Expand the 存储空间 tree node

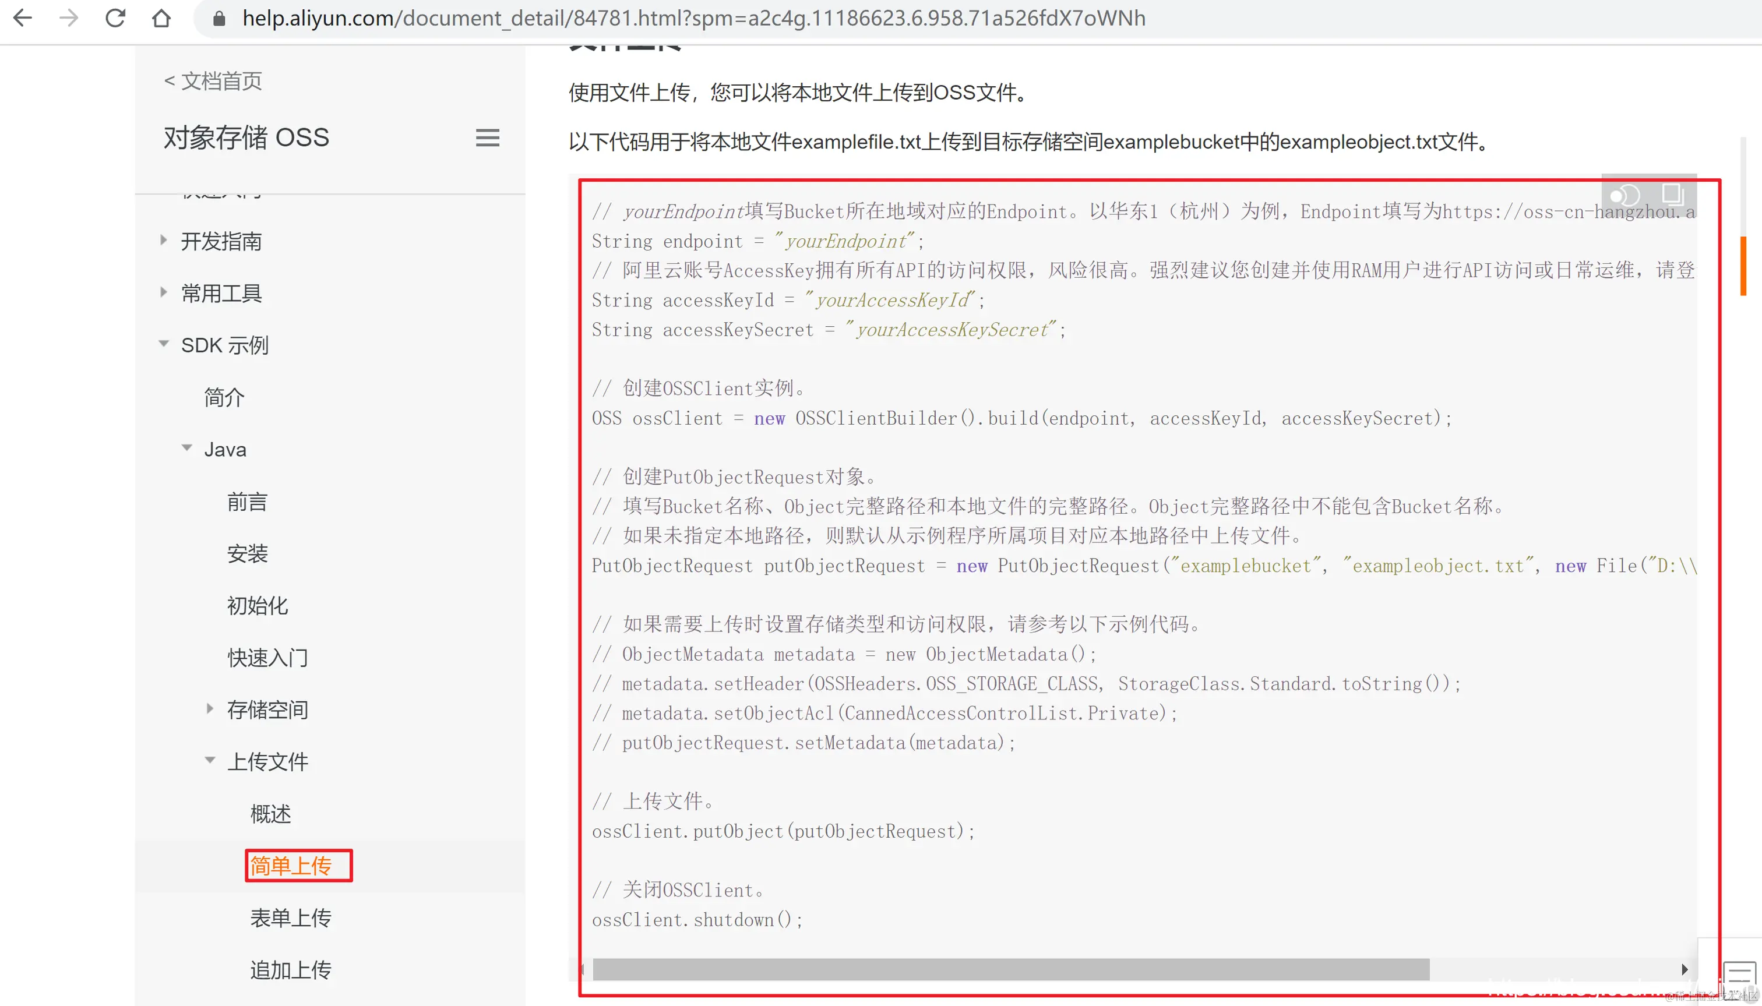[x=209, y=708]
